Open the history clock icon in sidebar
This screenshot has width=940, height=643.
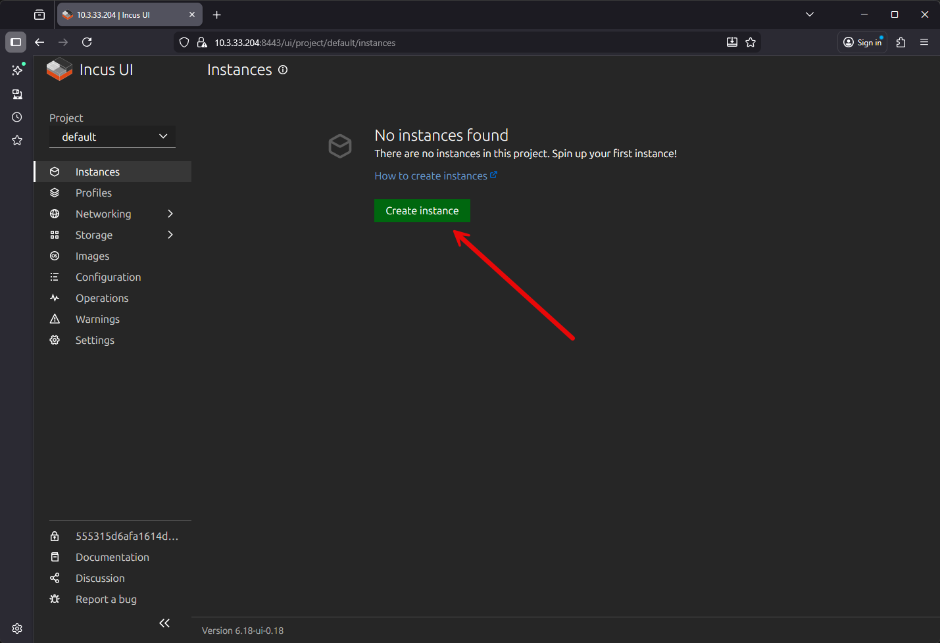click(x=17, y=117)
